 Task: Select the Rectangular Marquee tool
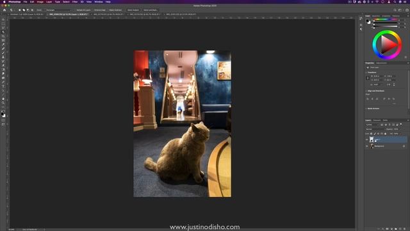coord(3,24)
